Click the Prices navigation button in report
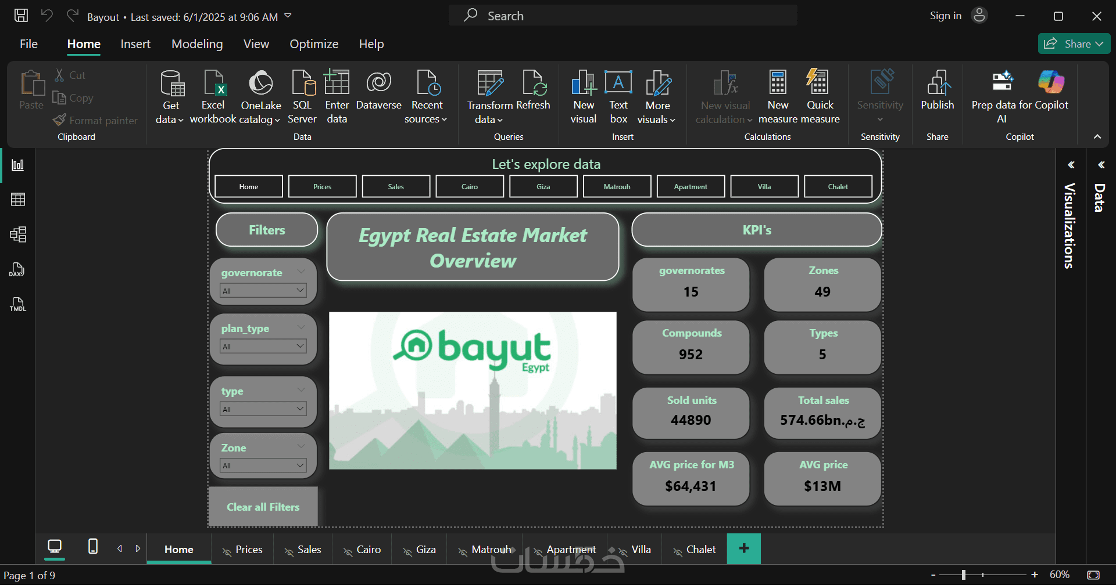1116x585 pixels. [323, 187]
